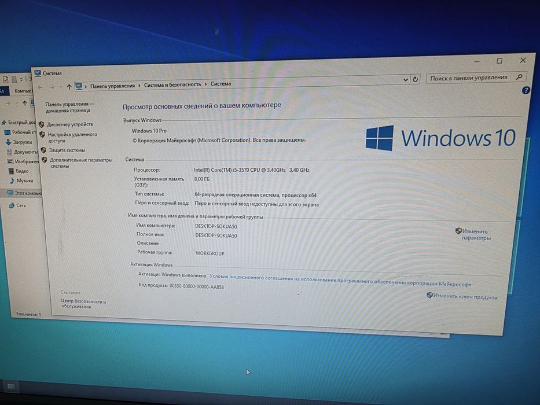Click shield icon next to Диспетчер устройств
540x405 pixels.
click(x=42, y=124)
